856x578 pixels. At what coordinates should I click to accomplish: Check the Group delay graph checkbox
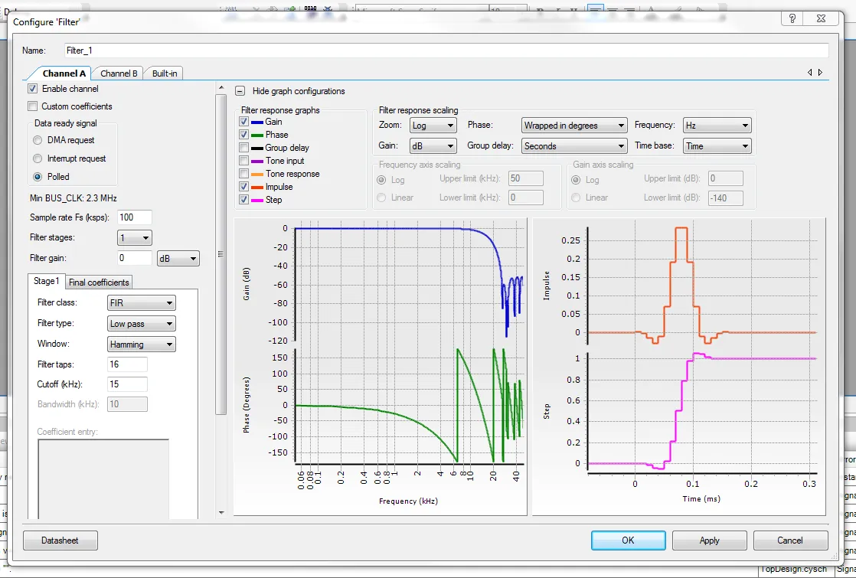point(243,148)
